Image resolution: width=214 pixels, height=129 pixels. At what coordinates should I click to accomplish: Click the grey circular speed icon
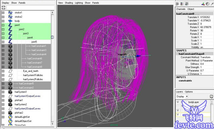pos(207,4)
